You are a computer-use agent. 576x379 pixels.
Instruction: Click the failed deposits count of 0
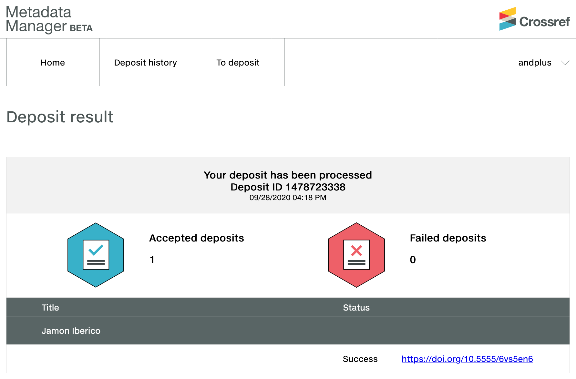413,260
